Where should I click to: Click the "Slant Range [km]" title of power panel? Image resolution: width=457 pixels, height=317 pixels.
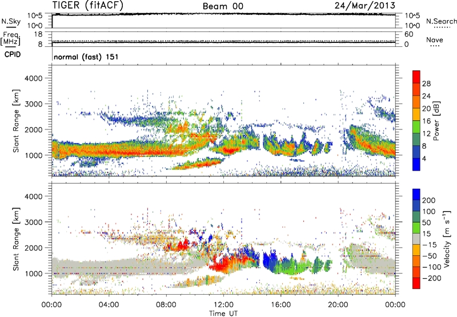click(x=16, y=121)
